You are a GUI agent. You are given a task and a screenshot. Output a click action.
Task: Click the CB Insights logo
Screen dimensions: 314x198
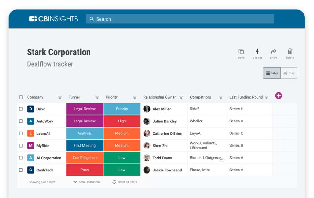tap(53, 19)
